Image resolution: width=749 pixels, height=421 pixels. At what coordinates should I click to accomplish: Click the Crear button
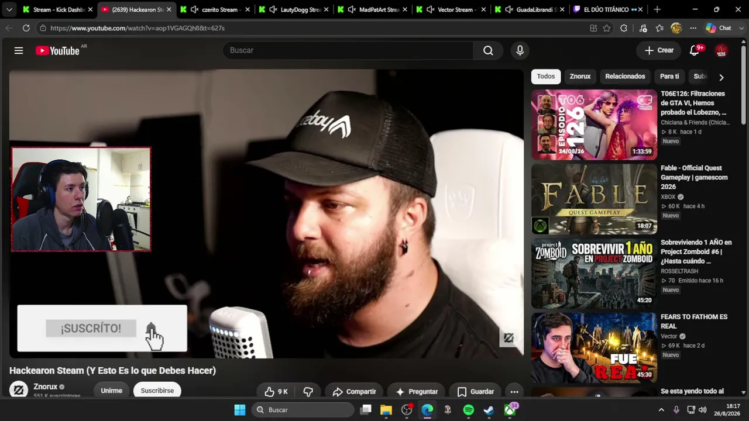tap(659, 50)
